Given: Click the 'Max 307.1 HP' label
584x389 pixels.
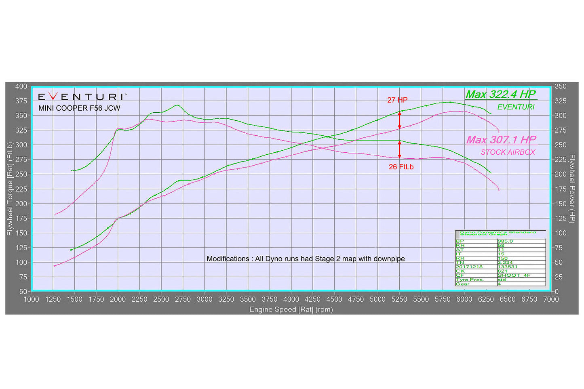Looking at the screenshot, I should (x=501, y=140).
